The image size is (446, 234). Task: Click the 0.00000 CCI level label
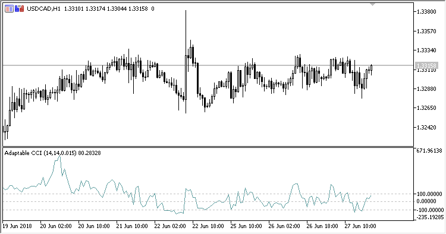click(x=426, y=201)
